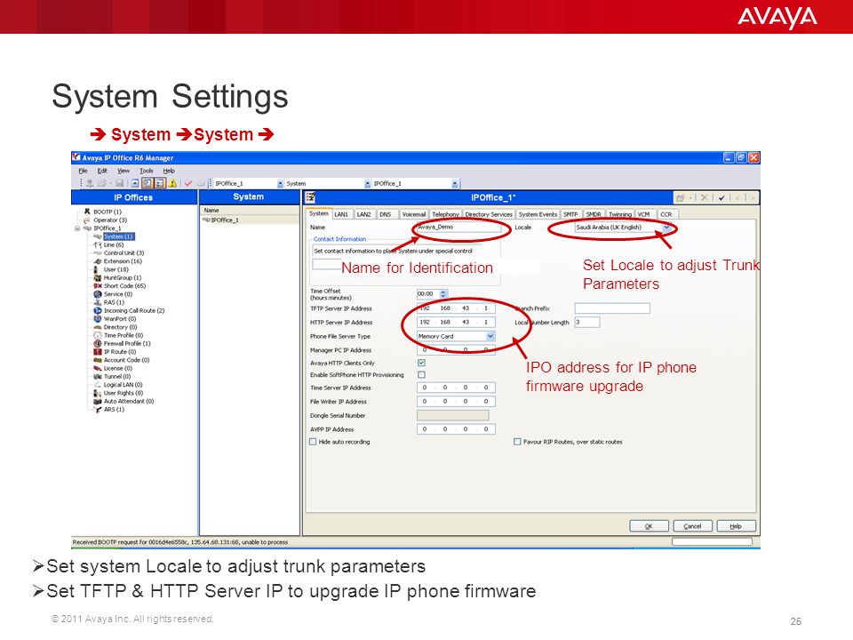This screenshot has width=853, height=640.
Task: Select the Tunnel icon
Action: [x=98, y=376]
